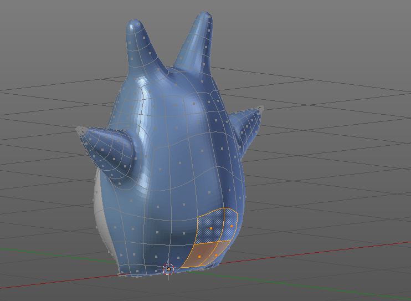Click the 3D cursor at the model's base

(x=168, y=269)
